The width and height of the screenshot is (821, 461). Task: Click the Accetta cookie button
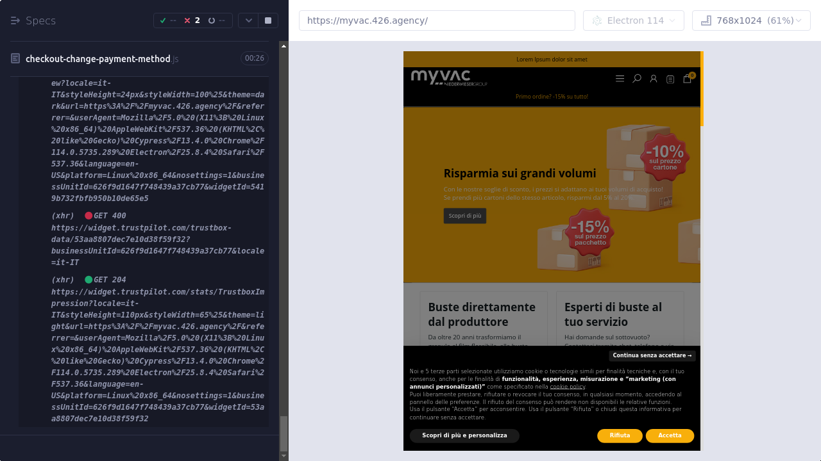click(x=670, y=436)
